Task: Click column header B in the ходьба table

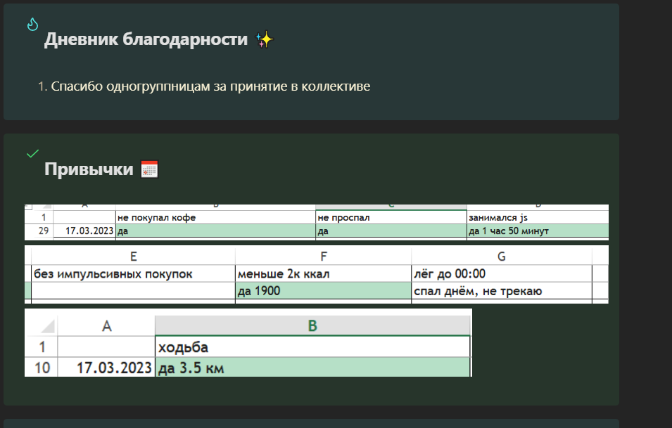Action: (x=312, y=326)
